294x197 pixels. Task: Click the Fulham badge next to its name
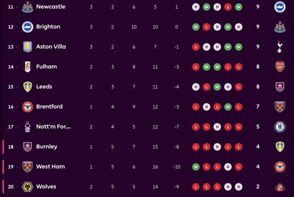(27, 67)
